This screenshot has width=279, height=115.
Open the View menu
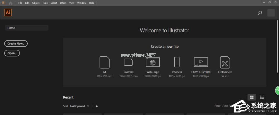[x=72, y=3]
